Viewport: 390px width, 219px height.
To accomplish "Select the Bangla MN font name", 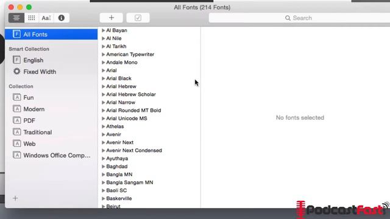I will point(119,175).
